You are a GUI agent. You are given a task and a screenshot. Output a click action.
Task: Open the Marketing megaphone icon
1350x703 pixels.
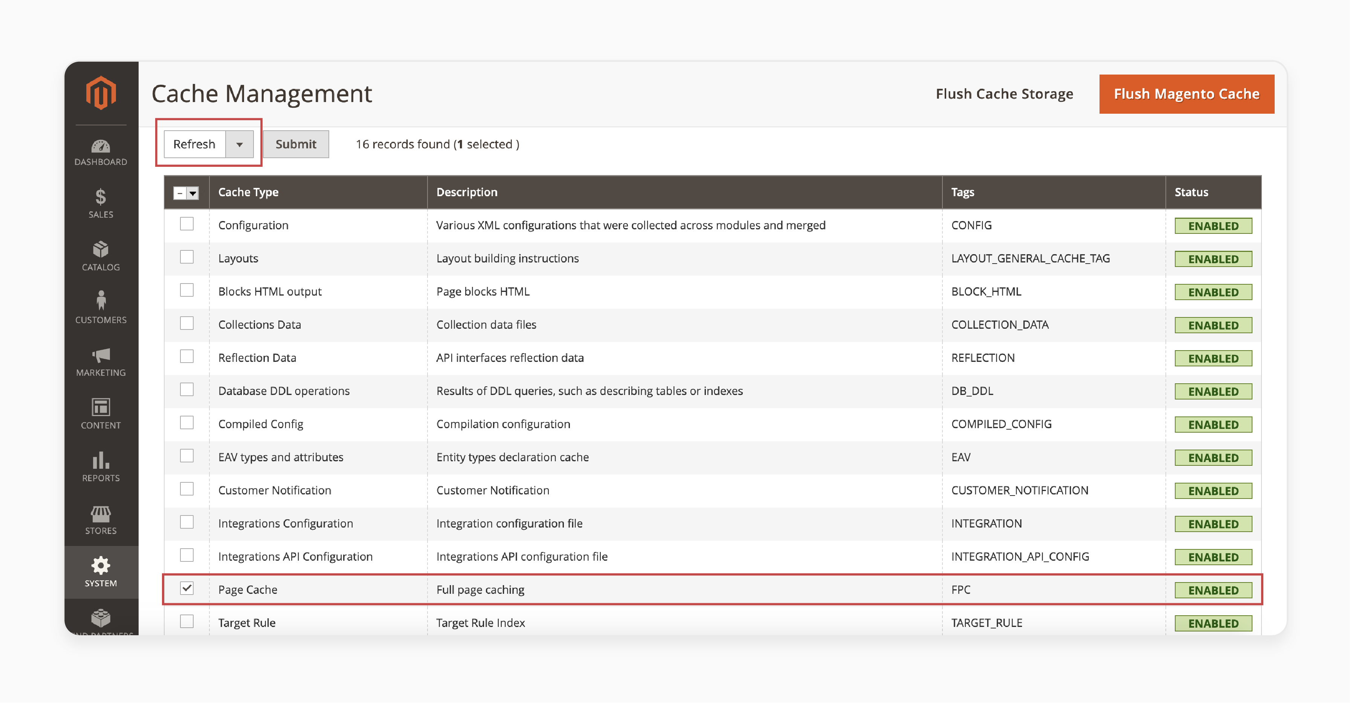(x=101, y=356)
